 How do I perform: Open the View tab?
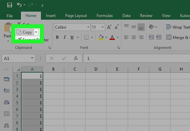coord(166,16)
